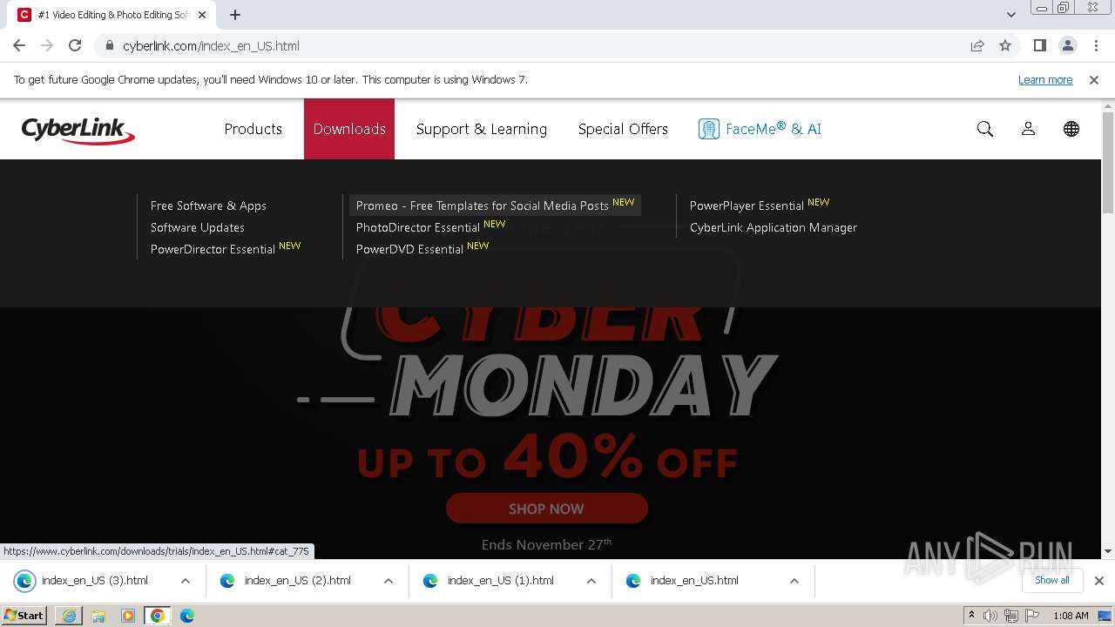Go forward with browser forward arrow

47,45
